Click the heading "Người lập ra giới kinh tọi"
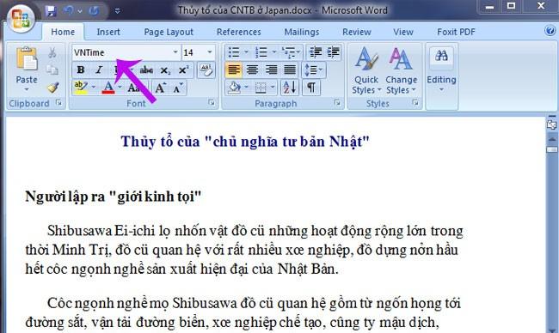559x333 pixels. point(114,197)
